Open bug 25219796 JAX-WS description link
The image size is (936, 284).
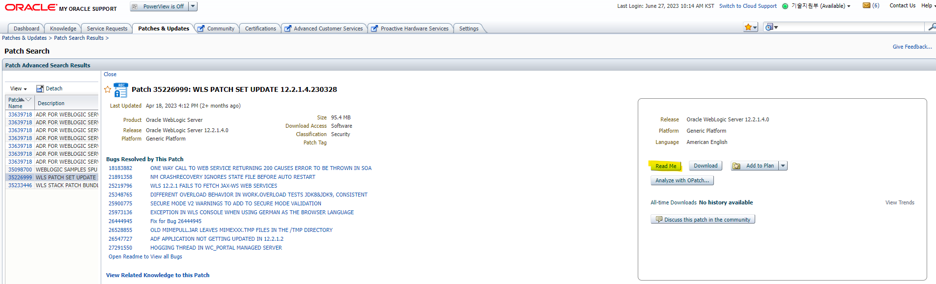pos(214,186)
